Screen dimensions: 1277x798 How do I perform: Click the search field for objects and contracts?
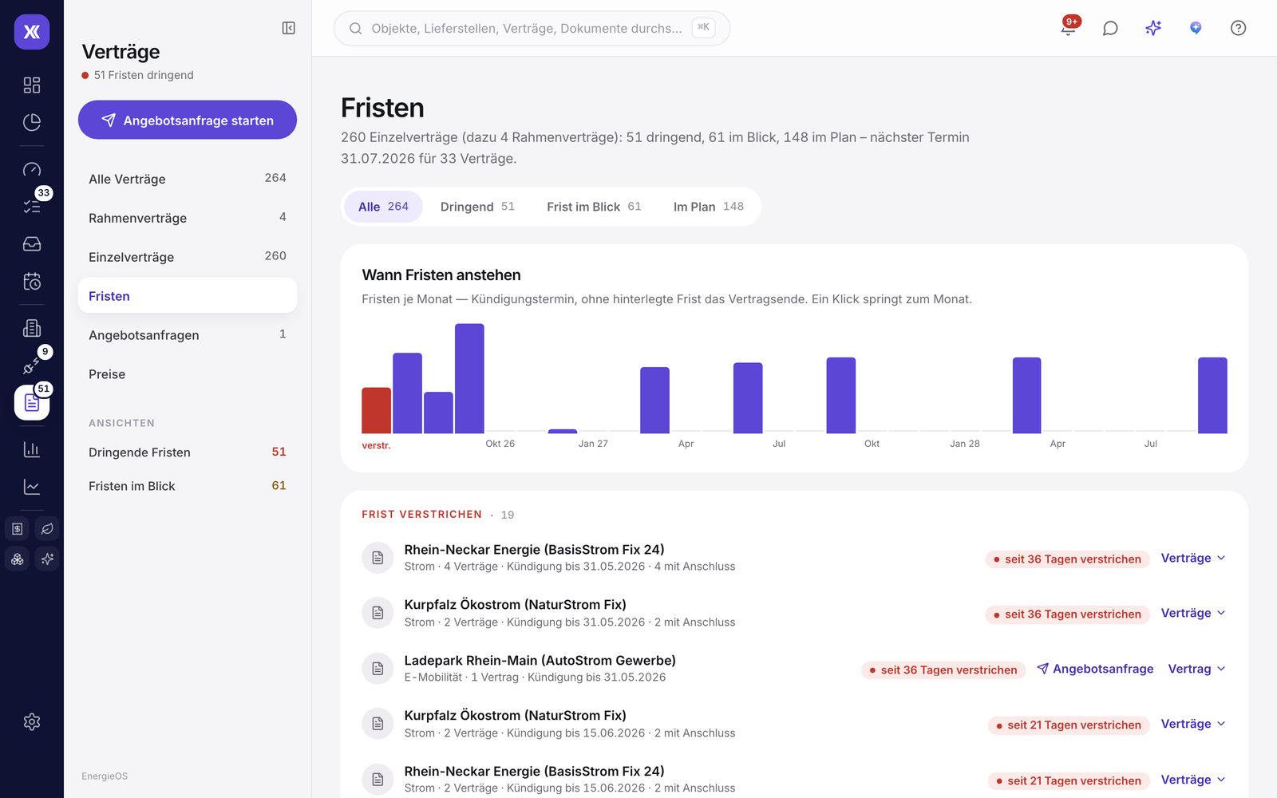pos(532,28)
